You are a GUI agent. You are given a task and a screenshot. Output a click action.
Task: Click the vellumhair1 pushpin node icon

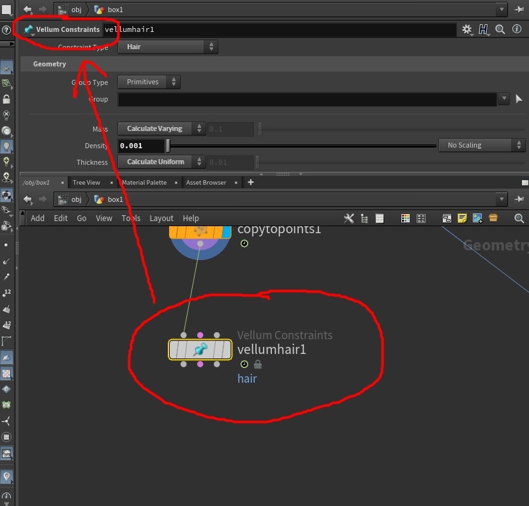tap(200, 349)
